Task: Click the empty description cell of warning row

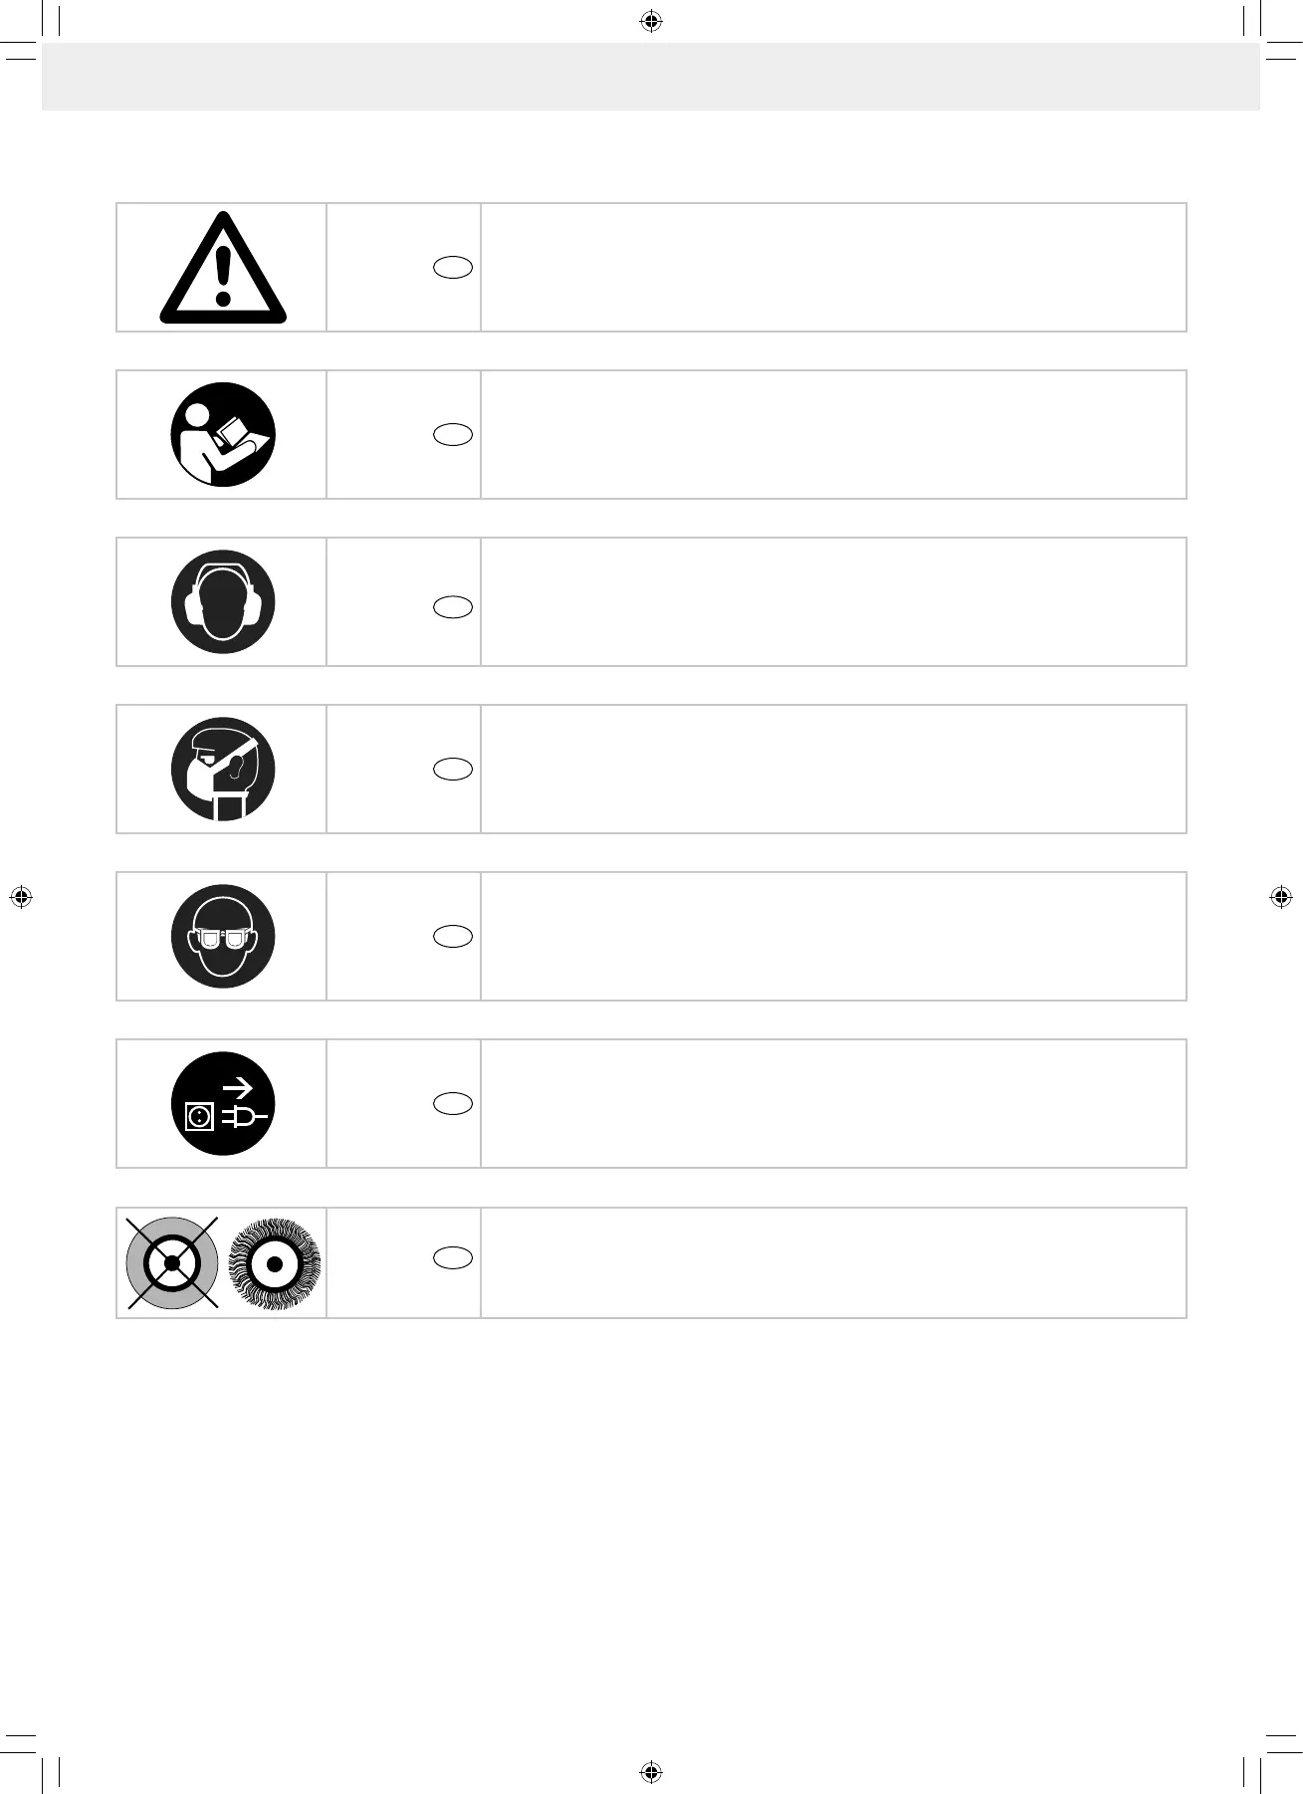Action: coord(833,267)
